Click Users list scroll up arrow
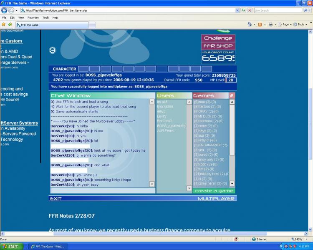Screen dimensions: 313x250 [x=189, y=102]
